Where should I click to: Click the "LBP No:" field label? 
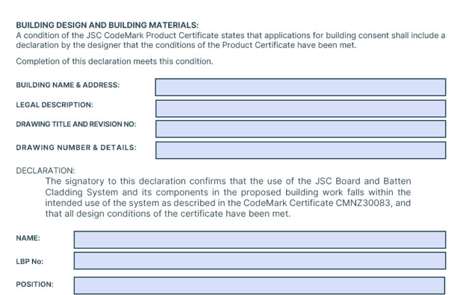pyautogui.click(x=29, y=261)
